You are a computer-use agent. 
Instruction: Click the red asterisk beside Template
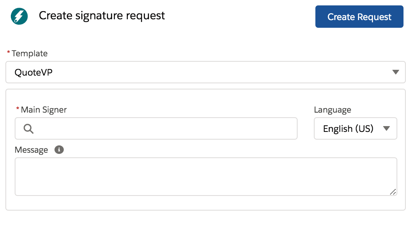[x=9, y=53]
